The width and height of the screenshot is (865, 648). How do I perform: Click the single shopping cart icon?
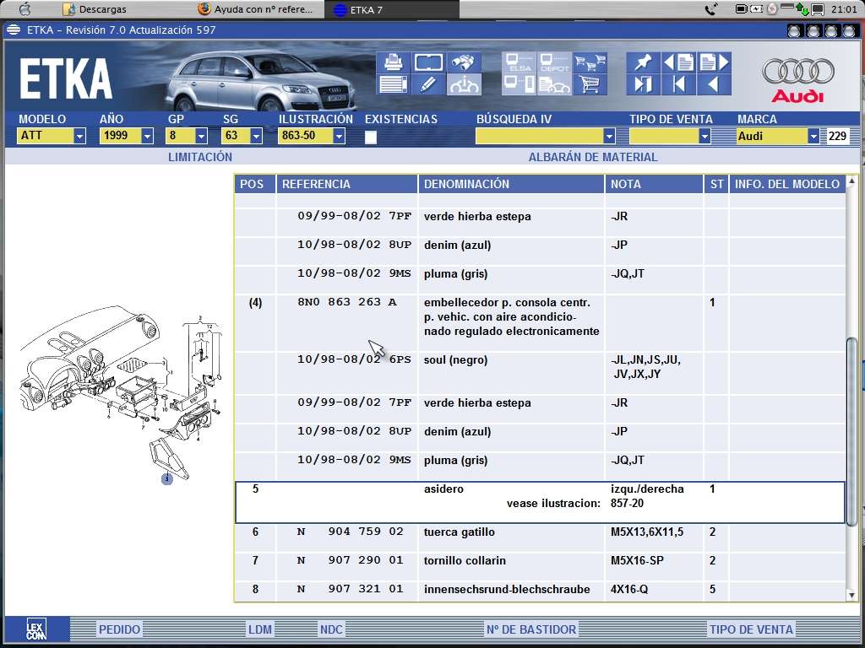(590, 84)
